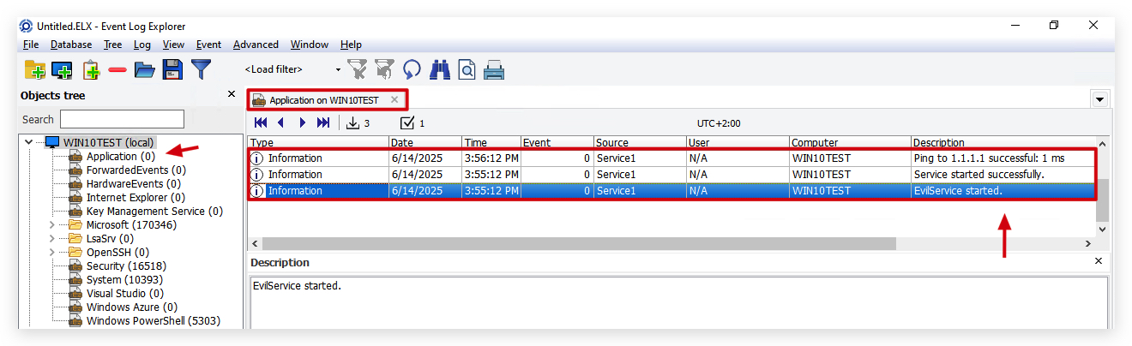The height and width of the screenshot is (346, 1132).
Task: Select the 'Ping to 1.1.1.1 successful' event row
Action: click(672, 158)
